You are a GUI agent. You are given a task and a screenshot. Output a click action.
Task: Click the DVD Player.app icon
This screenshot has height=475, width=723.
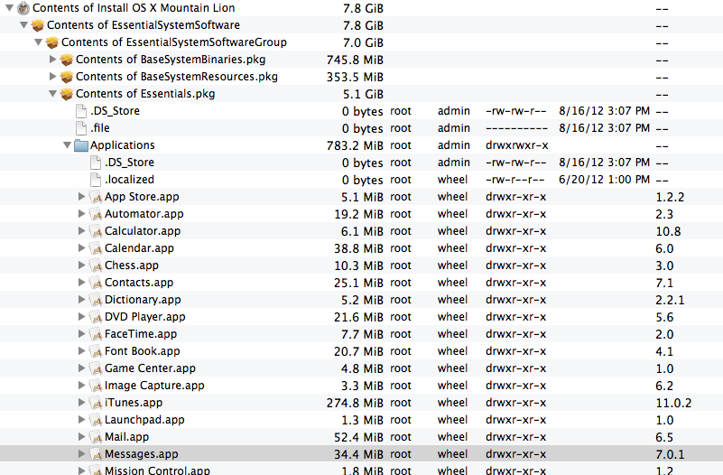click(x=96, y=317)
